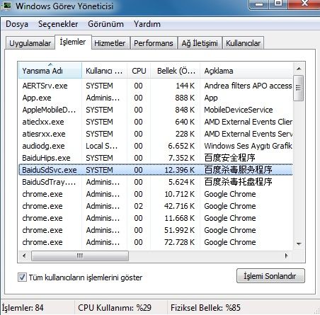Sort by Bellek column header
The width and height of the screenshot is (320, 315).
pyautogui.click(x=176, y=71)
